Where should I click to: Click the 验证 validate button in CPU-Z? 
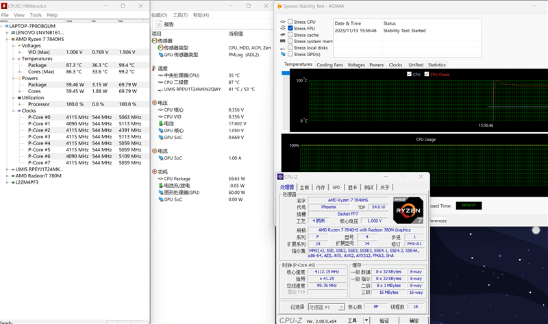point(384,320)
